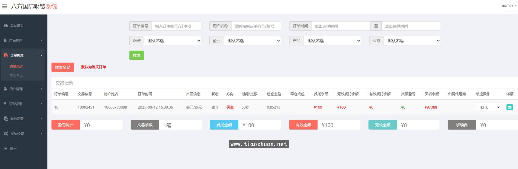Click the user icon beside 用户管理
518x169 pixels.
click(x=5, y=89)
